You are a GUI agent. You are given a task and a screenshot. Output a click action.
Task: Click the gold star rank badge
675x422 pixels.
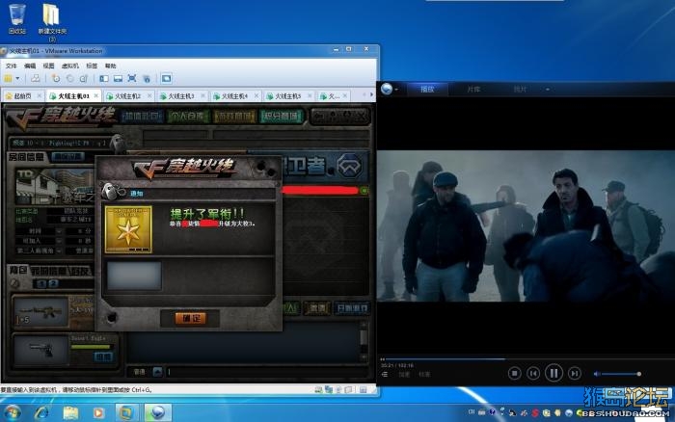[x=128, y=229]
